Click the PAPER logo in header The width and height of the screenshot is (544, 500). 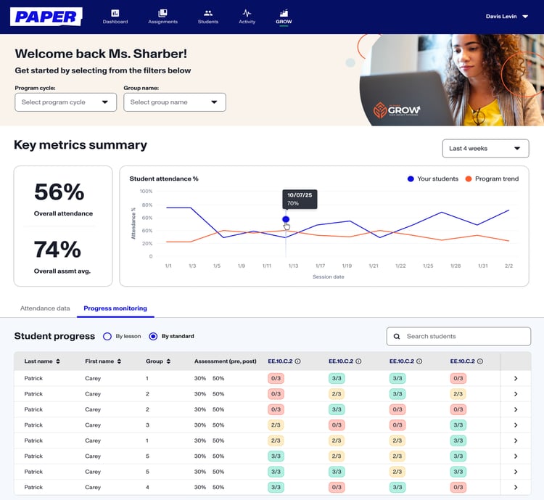point(46,17)
